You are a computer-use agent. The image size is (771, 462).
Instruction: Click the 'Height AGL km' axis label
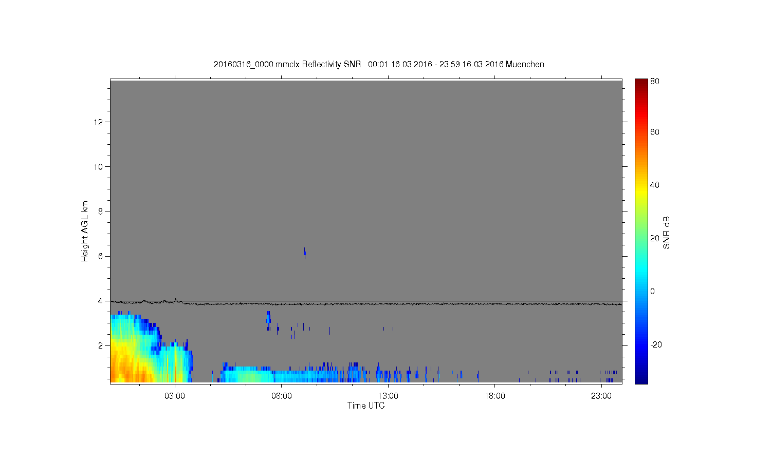click(85, 231)
